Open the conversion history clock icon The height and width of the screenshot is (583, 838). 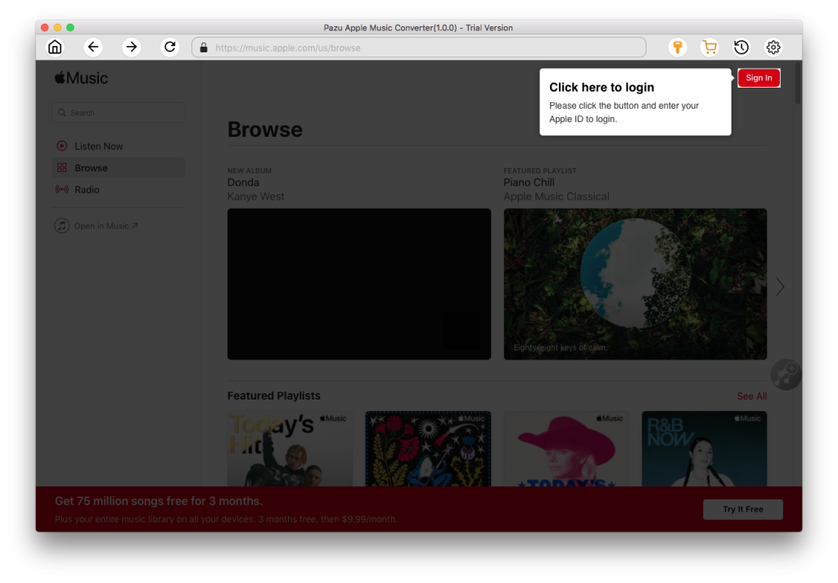pyautogui.click(x=741, y=47)
